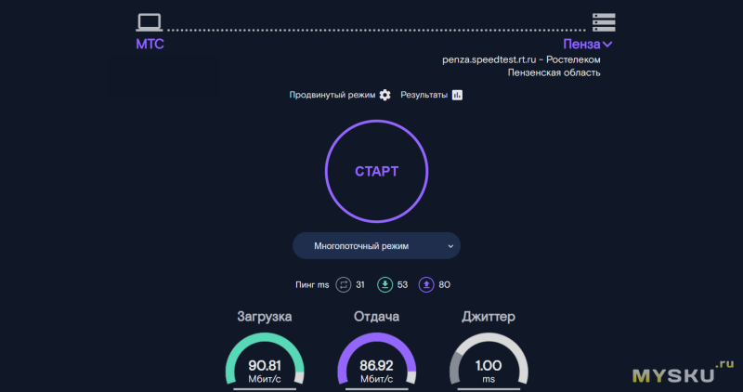Click the 1.00 jitter value

pyautogui.click(x=489, y=365)
